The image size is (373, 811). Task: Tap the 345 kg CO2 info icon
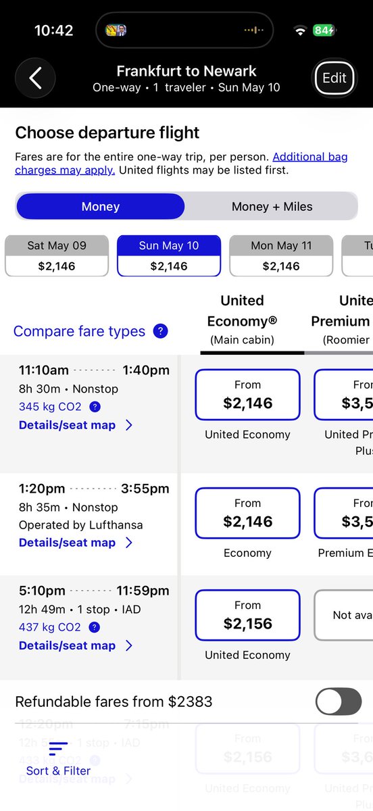(x=95, y=407)
